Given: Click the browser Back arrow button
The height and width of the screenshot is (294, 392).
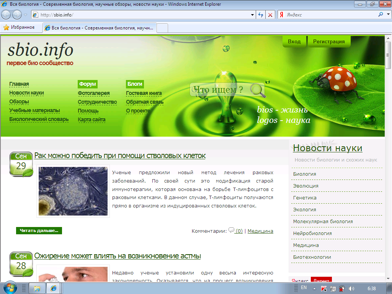Looking at the screenshot, I should point(6,15).
